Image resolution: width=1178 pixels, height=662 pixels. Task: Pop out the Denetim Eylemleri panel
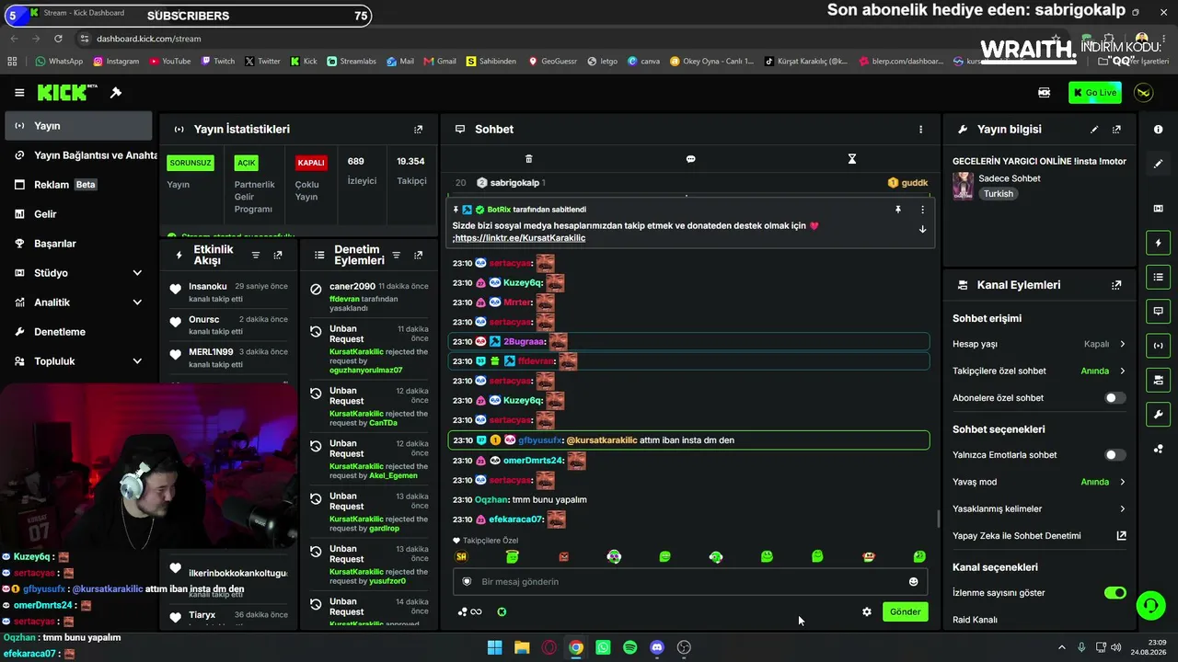[x=418, y=255]
